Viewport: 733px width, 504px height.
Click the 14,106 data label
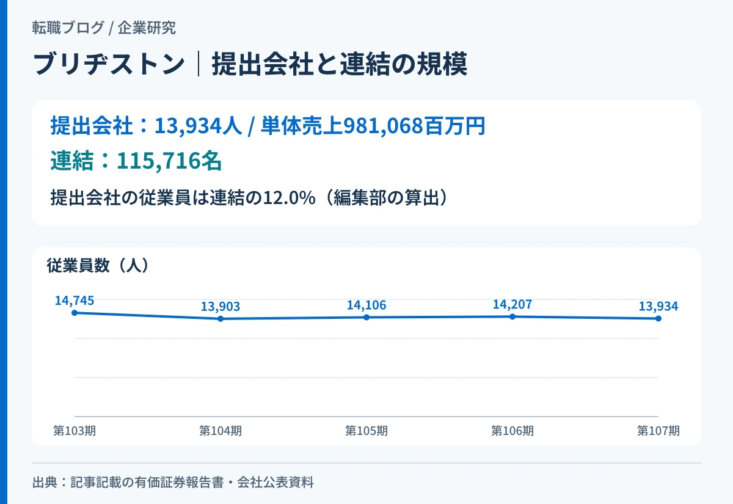point(366,305)
